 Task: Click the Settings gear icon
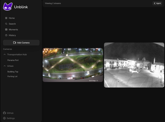pos(4,118)
